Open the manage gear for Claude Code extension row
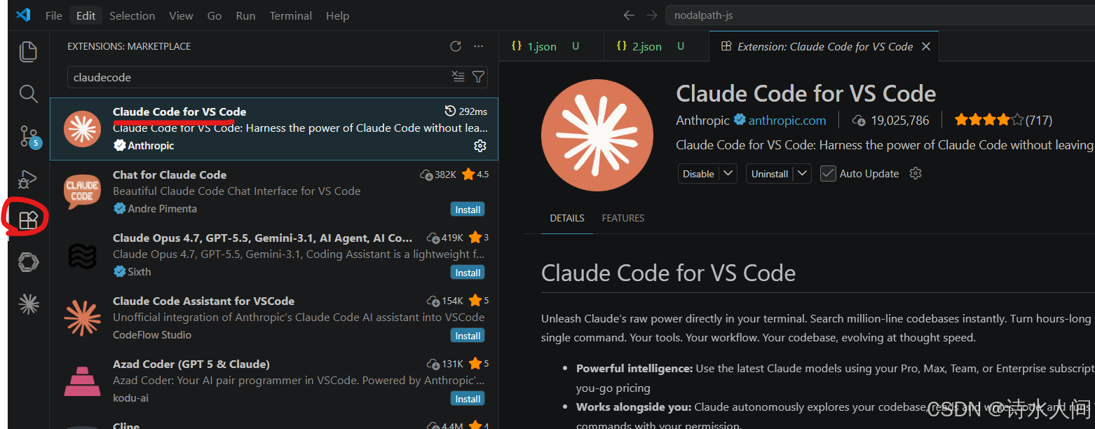This screenshot has height=429, width=1095. click(480, 146)
